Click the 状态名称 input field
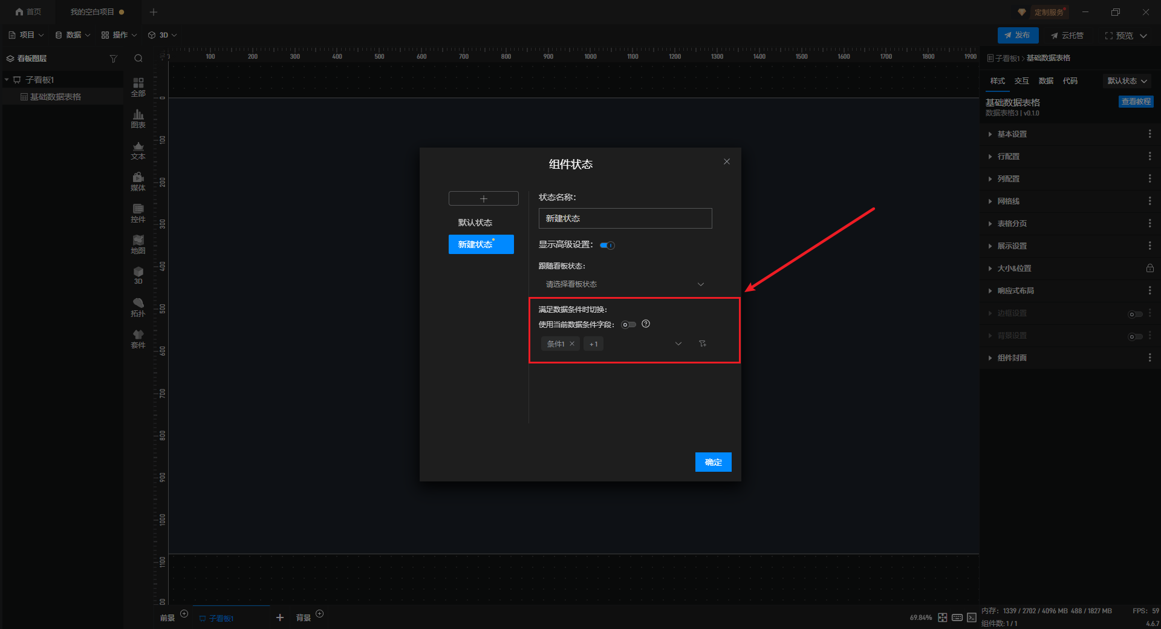Image resolution: width=1161 pixels, height=629 pixels. pos(625,218)
